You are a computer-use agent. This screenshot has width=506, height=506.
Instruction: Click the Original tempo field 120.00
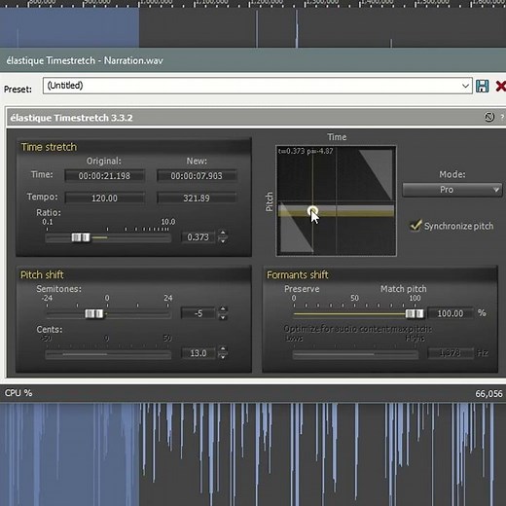click(x=104, y=198)
